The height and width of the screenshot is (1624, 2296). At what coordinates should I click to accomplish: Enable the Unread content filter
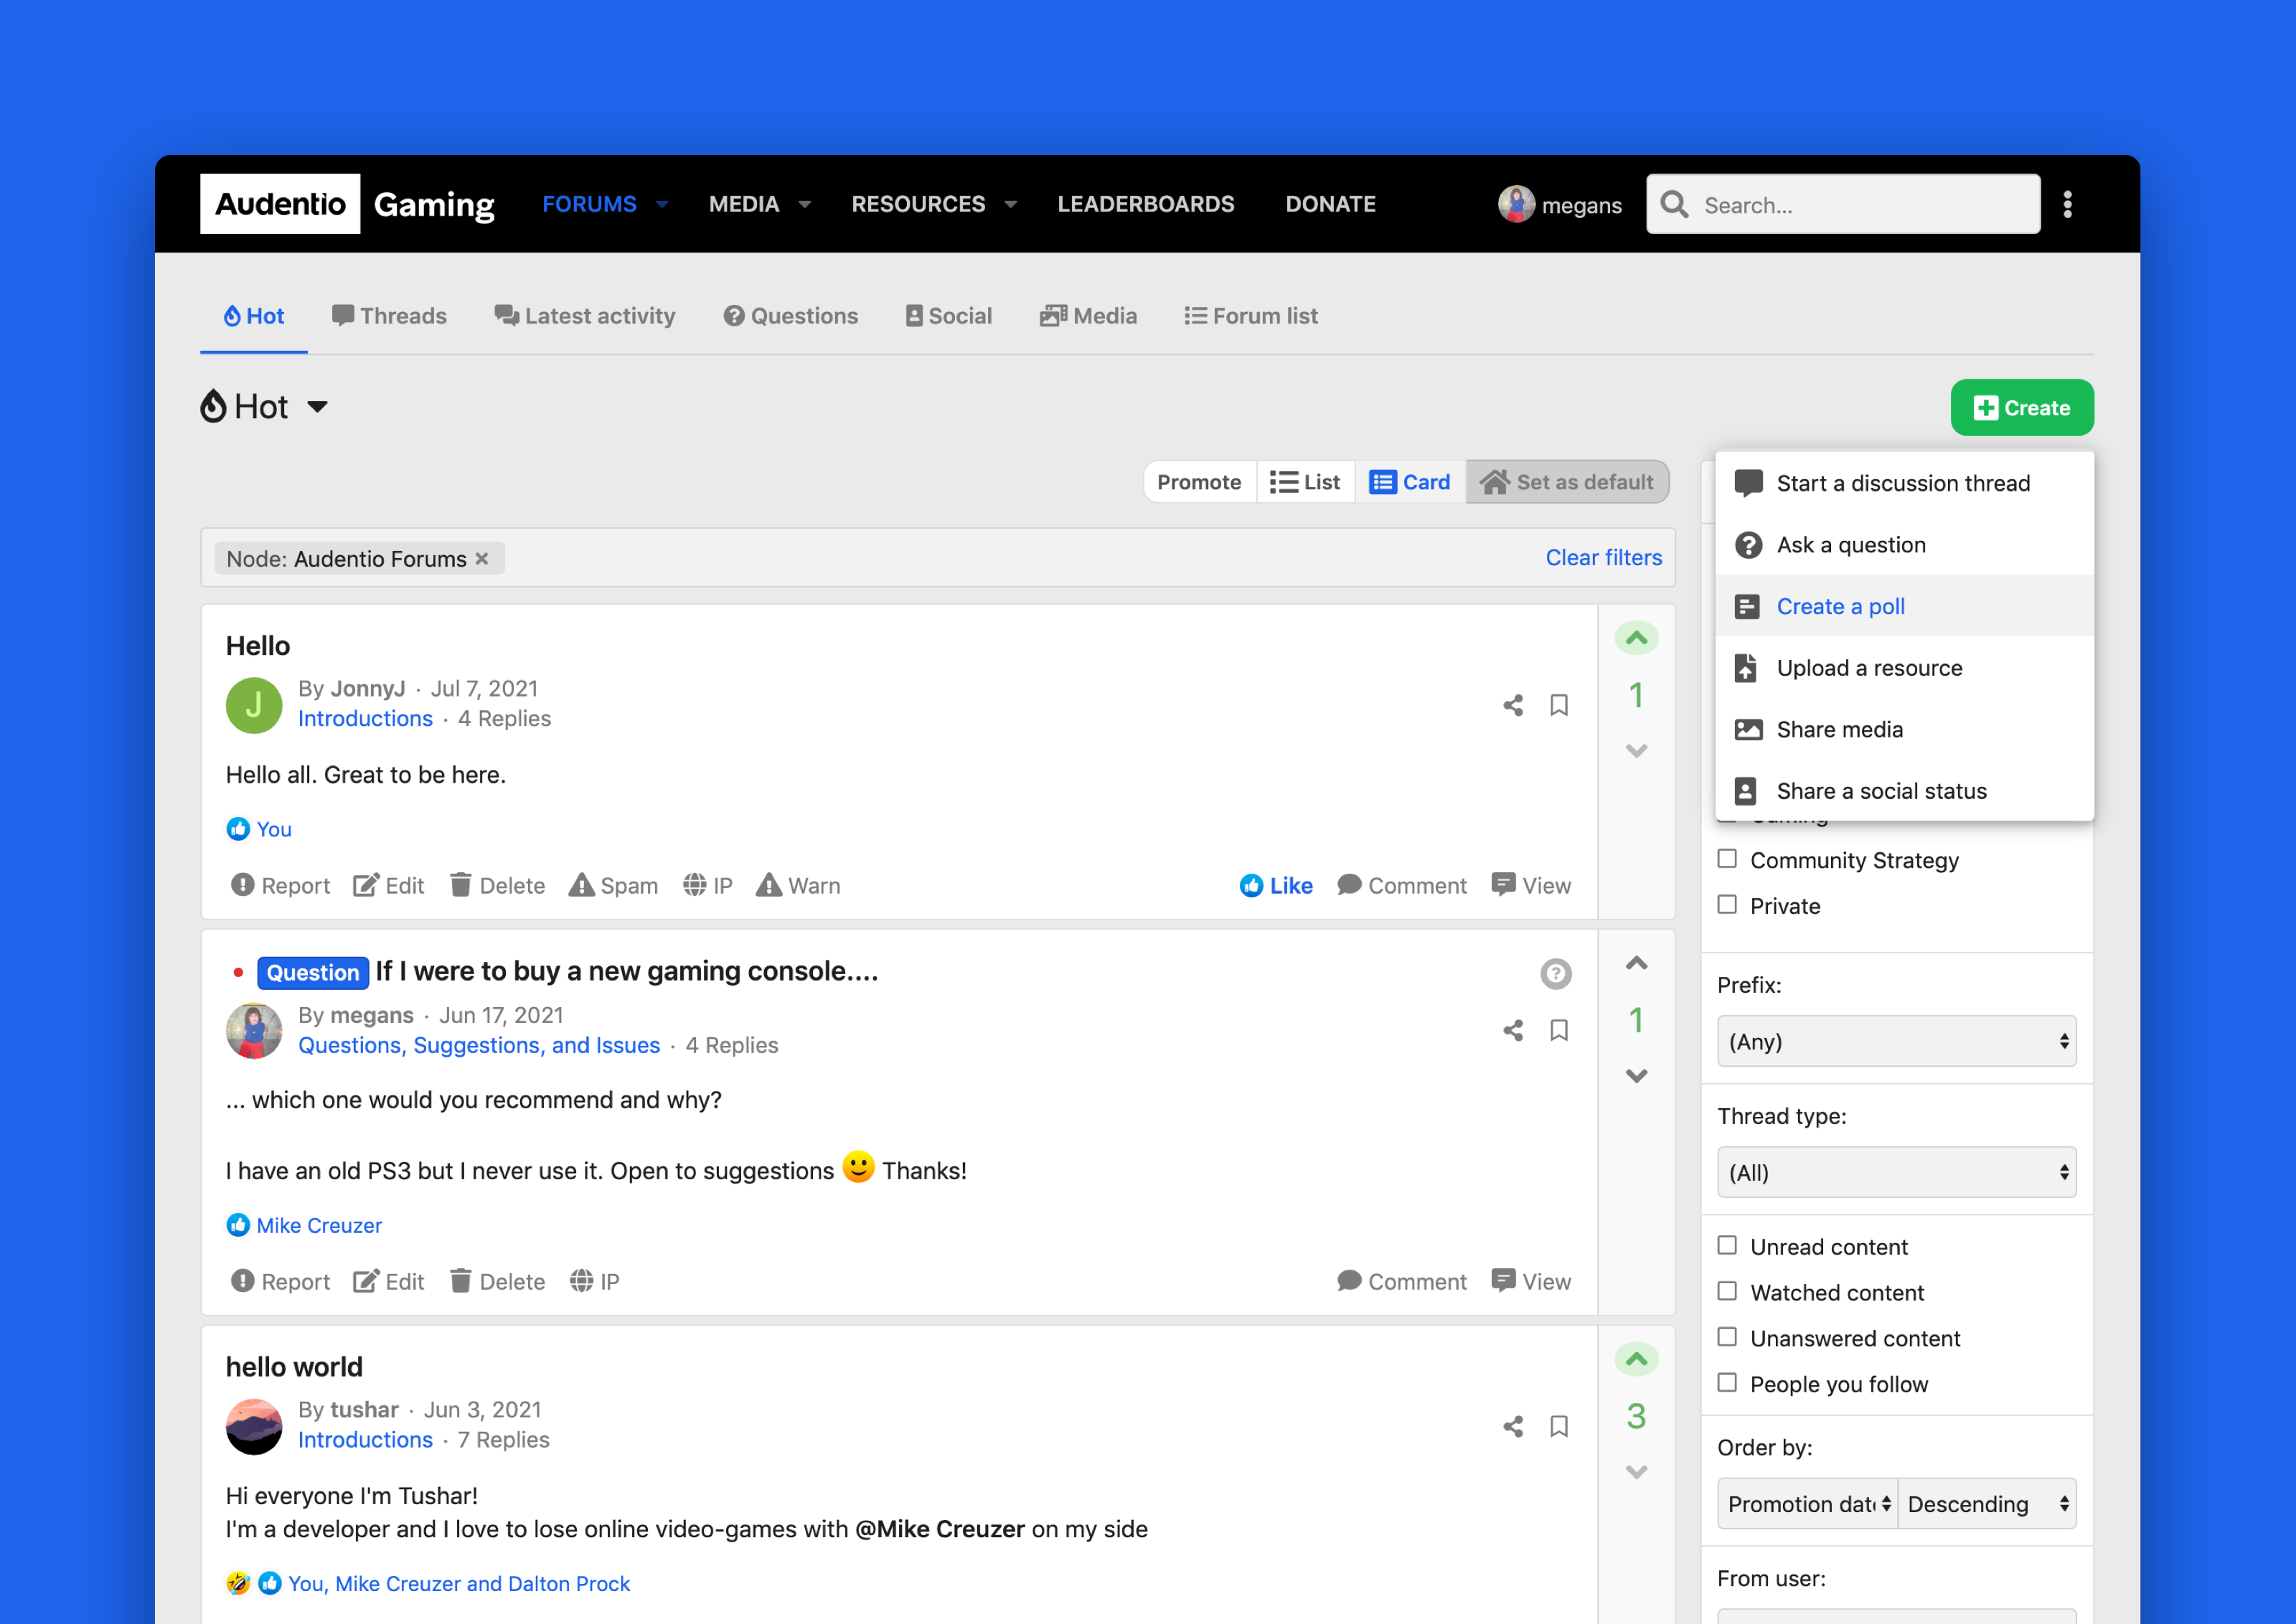pyautogui.click(x=1727, y=1245)
